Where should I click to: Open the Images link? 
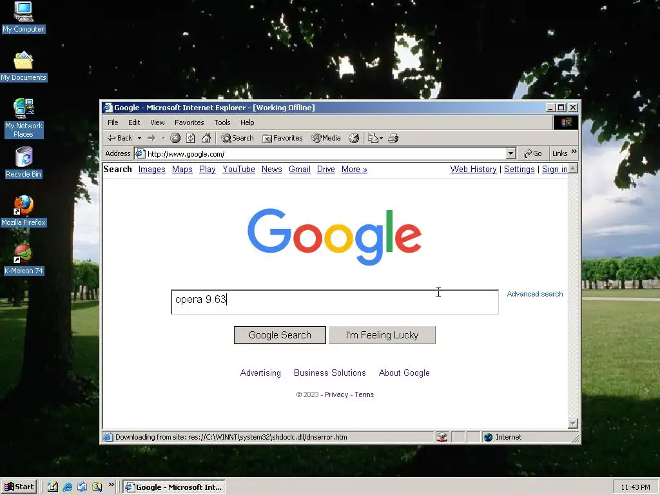tap(152, 170)
